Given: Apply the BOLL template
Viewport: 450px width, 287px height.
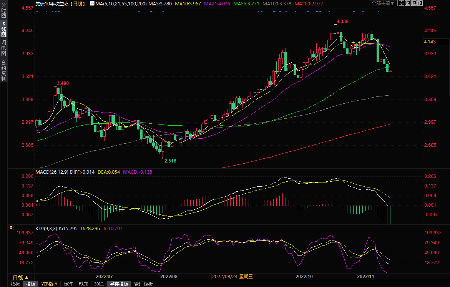Looking at the screenshot, I should click(x=99, y=284).
